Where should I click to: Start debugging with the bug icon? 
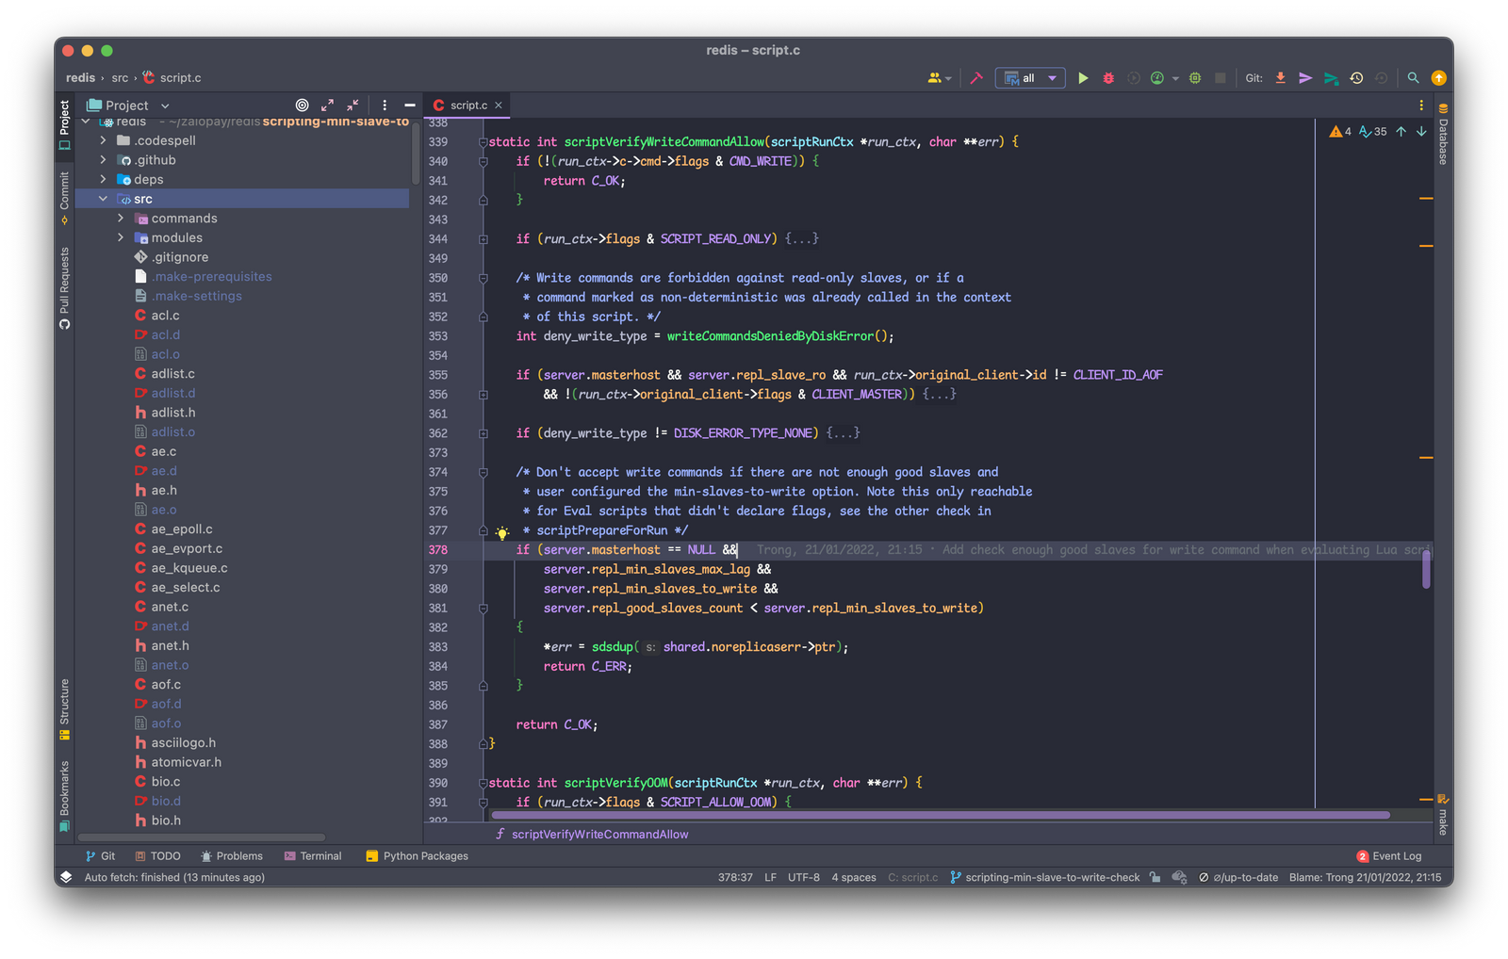click(x=1108, y=78)
